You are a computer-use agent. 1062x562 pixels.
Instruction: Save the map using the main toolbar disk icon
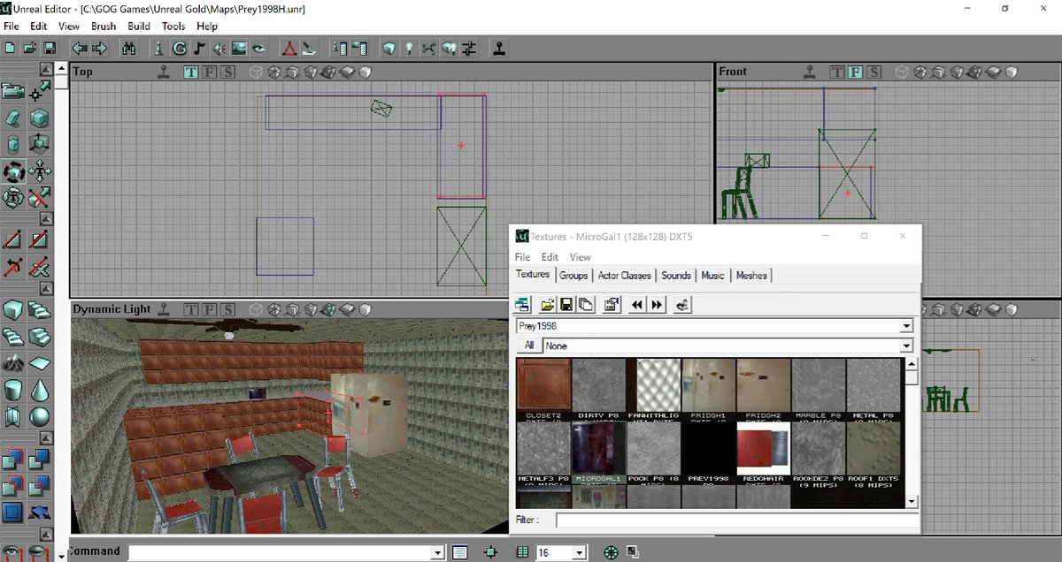[x=50, y=48]
